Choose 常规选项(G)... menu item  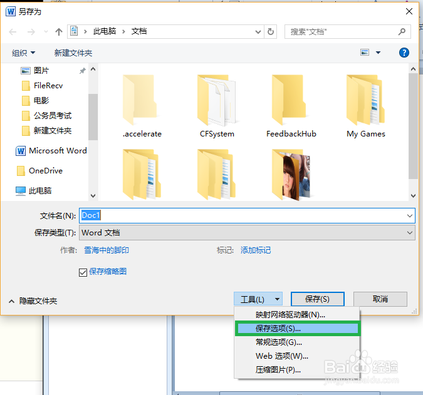[297, 342]
